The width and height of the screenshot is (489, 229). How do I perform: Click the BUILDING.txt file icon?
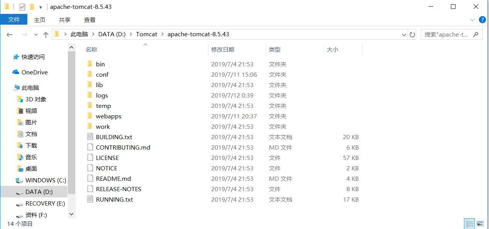[90, 137]
